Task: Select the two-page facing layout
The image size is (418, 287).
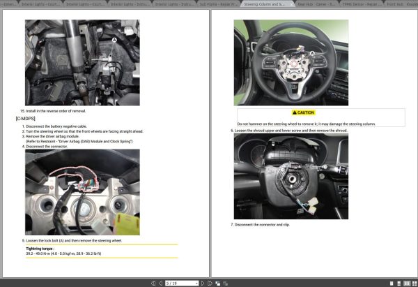Action: pos(407,284)
